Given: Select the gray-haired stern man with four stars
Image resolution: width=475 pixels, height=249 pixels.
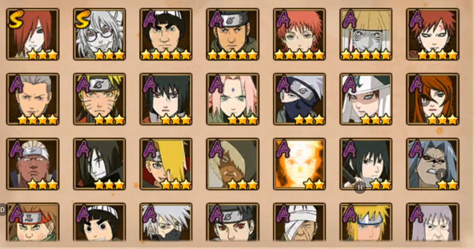Looking at the screenshot, I should pos(33,99).
